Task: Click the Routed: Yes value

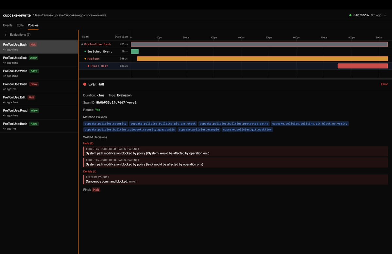Action: point(97,110)
